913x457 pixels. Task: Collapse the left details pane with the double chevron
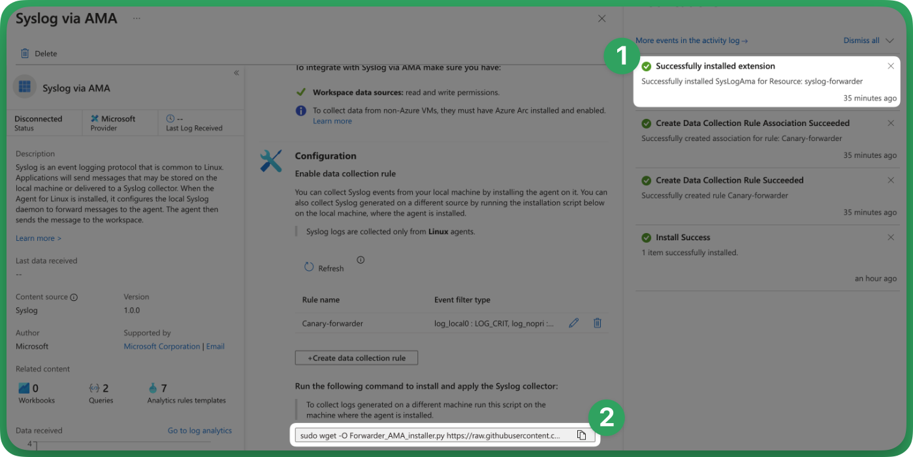(x=236, y=73)
